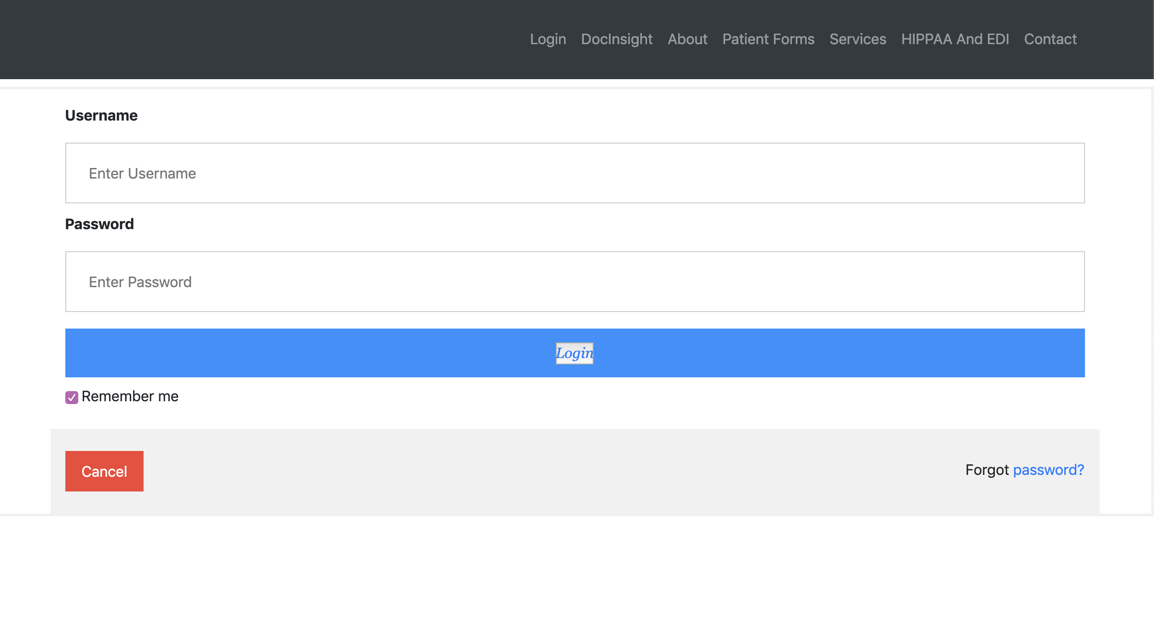Click the Forgot text before password link
Image resolution: width=1154 pixels, height=624 pixels.
click(987, 470)
